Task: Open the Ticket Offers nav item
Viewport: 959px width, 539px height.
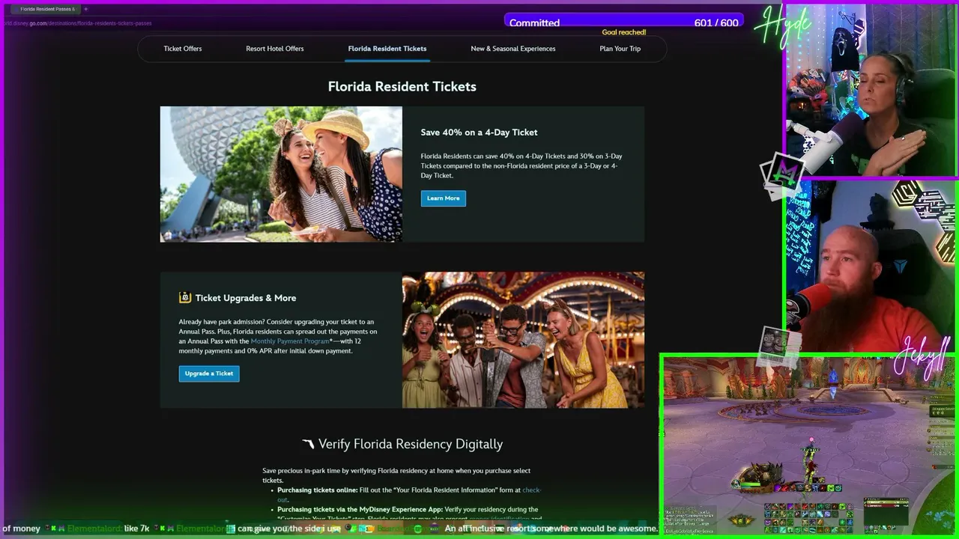Action: coord(183,49)
